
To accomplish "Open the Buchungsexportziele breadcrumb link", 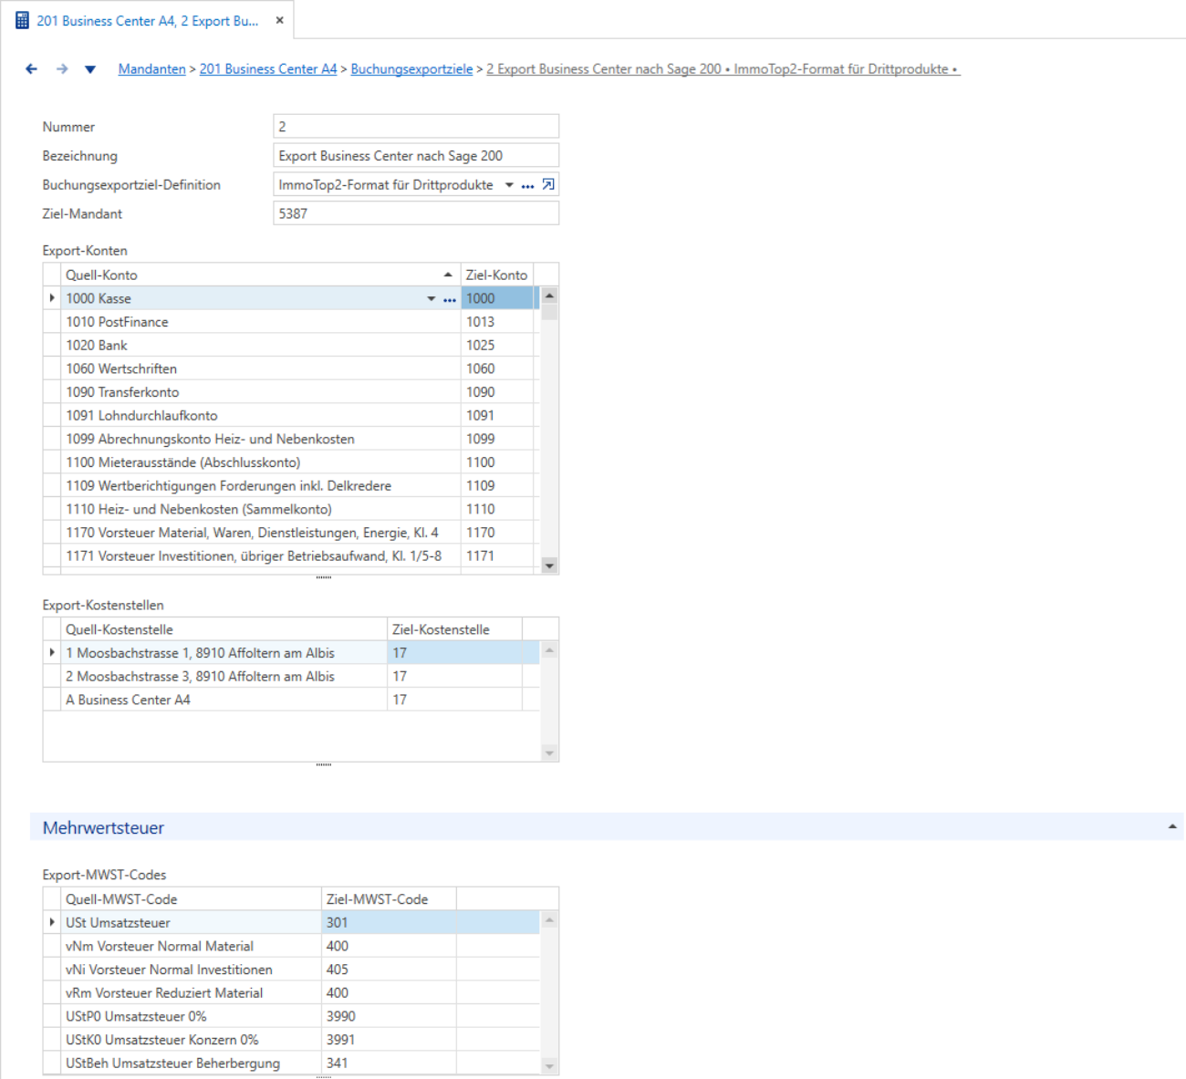I will 411,69.
